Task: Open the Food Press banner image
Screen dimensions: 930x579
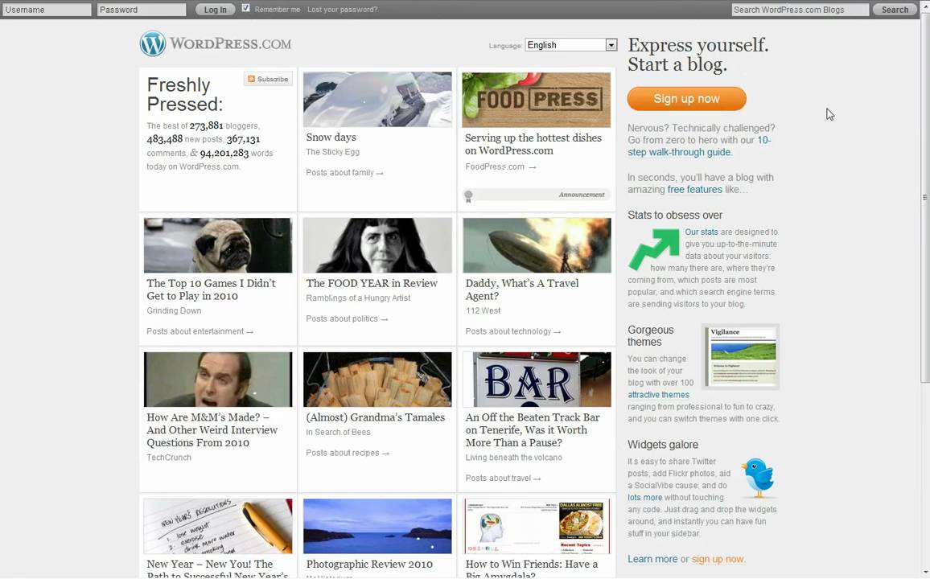Action: [536, 100]
